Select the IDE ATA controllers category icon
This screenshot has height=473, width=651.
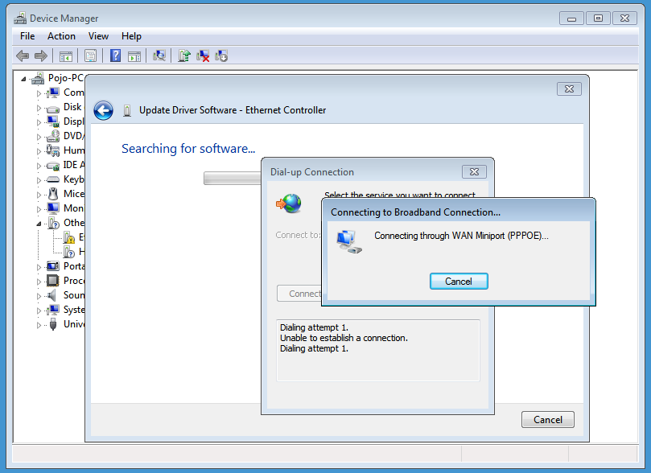(53, 166)
